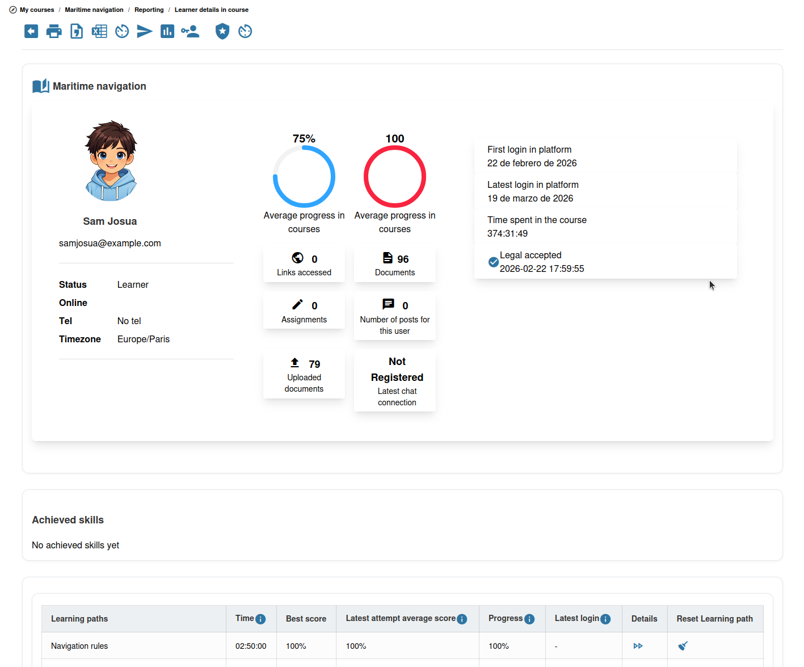
Task: Click the Europe/Paris timezone value
Action: 144,339
